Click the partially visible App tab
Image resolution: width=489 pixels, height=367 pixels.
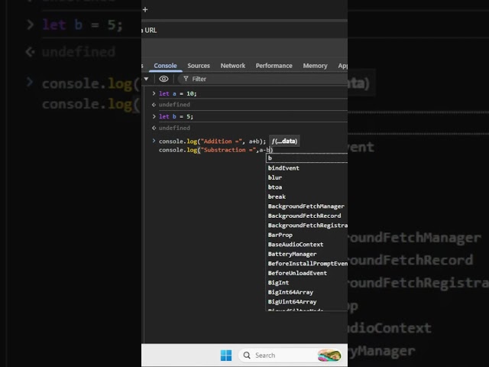342,66
